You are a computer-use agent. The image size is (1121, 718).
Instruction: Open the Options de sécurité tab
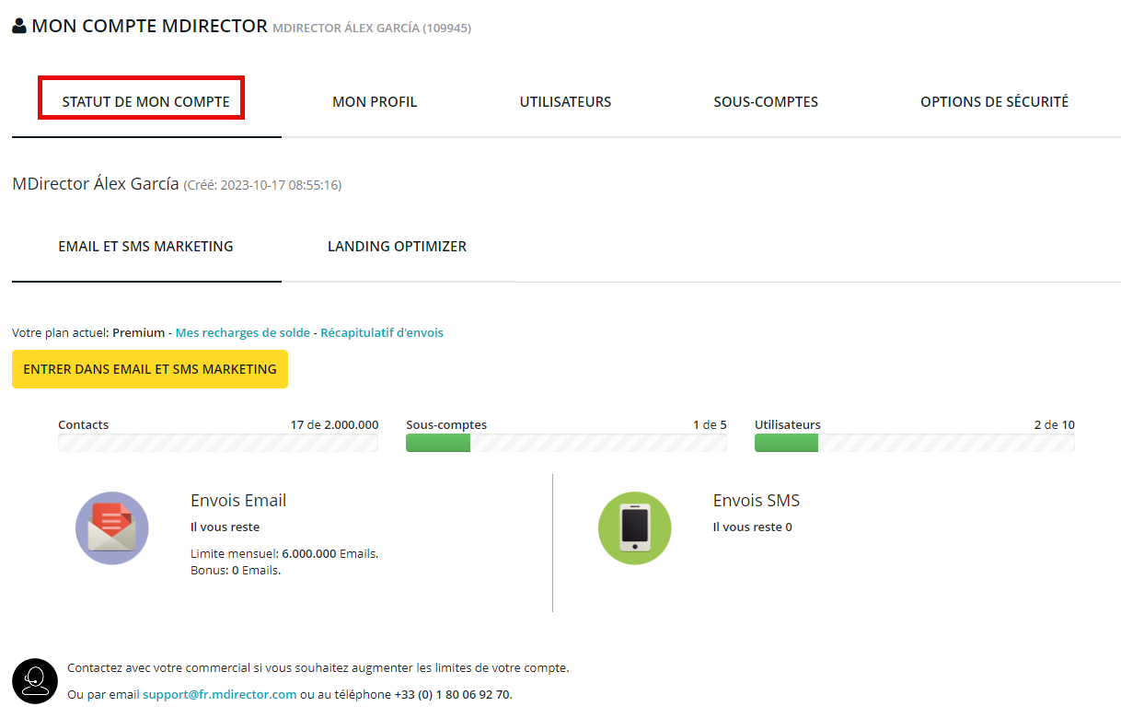tap(994, 102)
